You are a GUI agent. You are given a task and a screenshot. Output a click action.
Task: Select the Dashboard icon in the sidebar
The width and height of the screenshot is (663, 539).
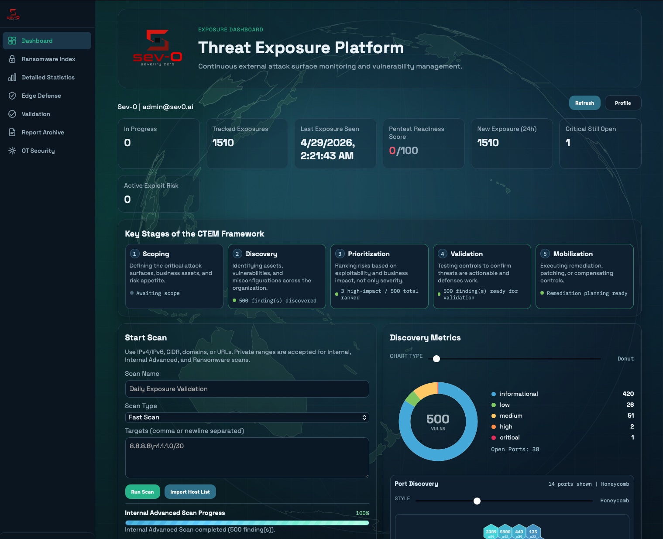point(12,41)
